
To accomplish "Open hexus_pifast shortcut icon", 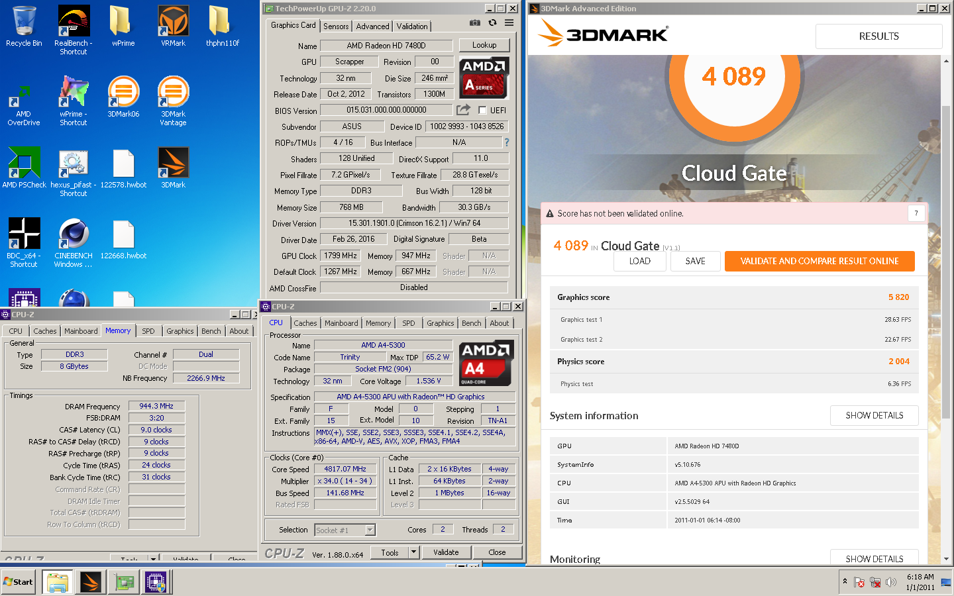I will coord(74,172).
